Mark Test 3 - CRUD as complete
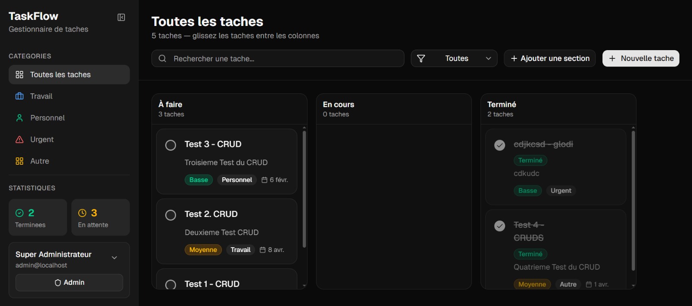692x306 pixels. tap(171, 145)
